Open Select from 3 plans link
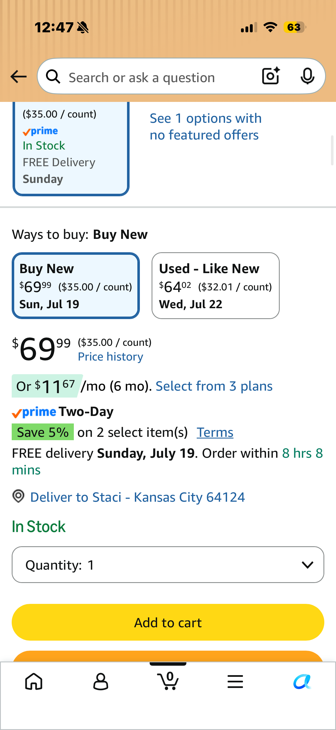 [x=214, y=386]
